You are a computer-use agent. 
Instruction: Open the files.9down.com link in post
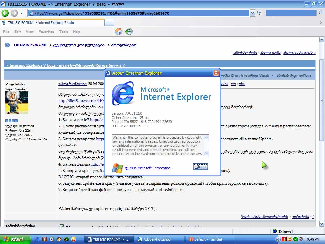(x=81, y=101)
